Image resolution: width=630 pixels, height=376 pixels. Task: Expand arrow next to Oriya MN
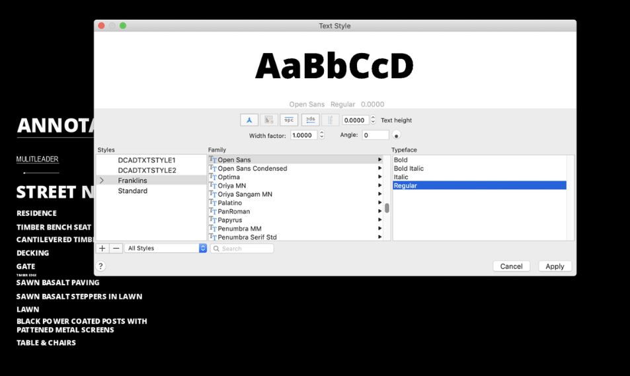[x=379, y=185]
